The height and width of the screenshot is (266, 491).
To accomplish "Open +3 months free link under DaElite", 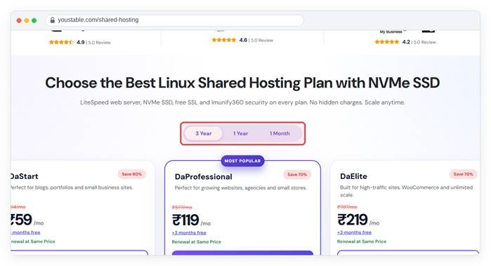I will point(354,232).
